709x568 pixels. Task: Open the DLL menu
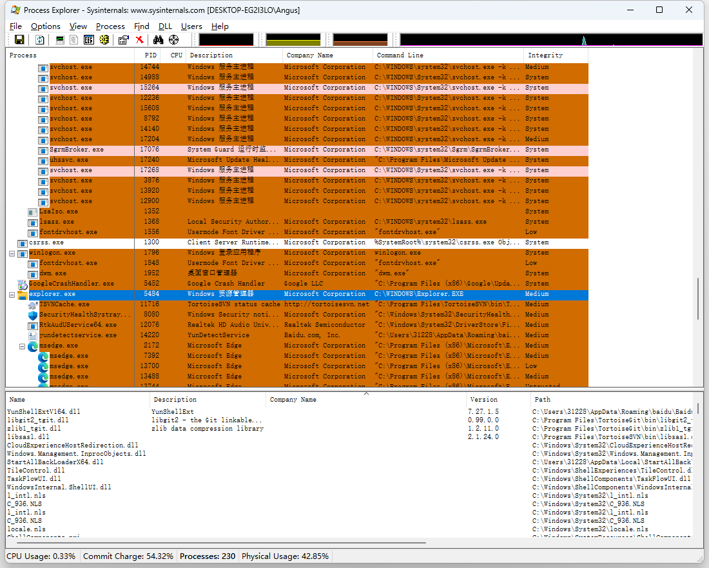165,26
